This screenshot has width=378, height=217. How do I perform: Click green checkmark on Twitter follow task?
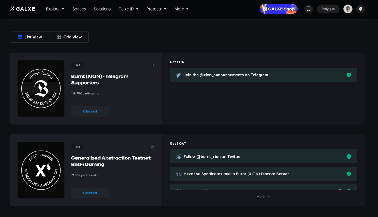click(349, 156)
